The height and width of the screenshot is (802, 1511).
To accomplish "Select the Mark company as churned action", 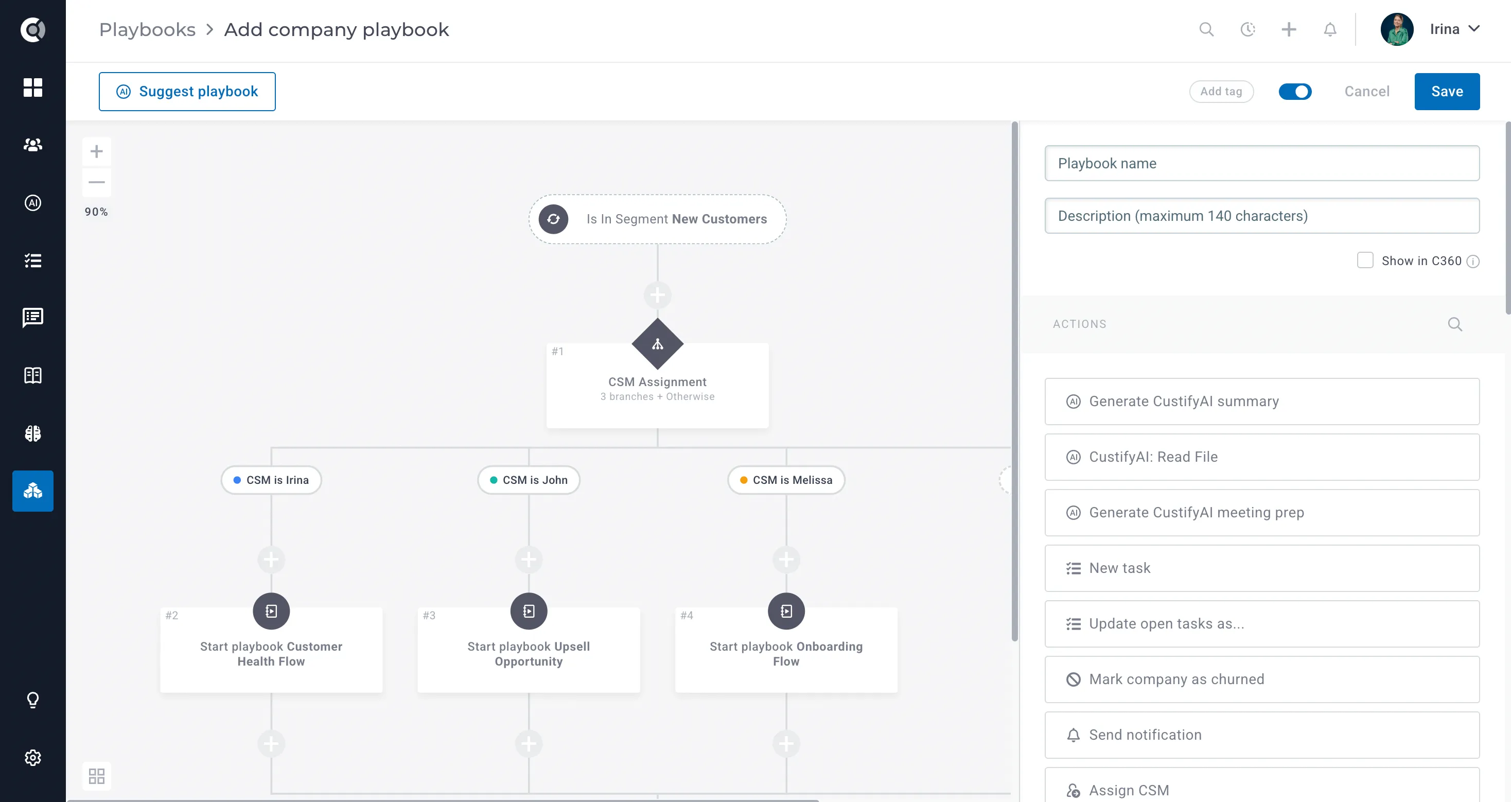I will click(x=1262, y=679).
